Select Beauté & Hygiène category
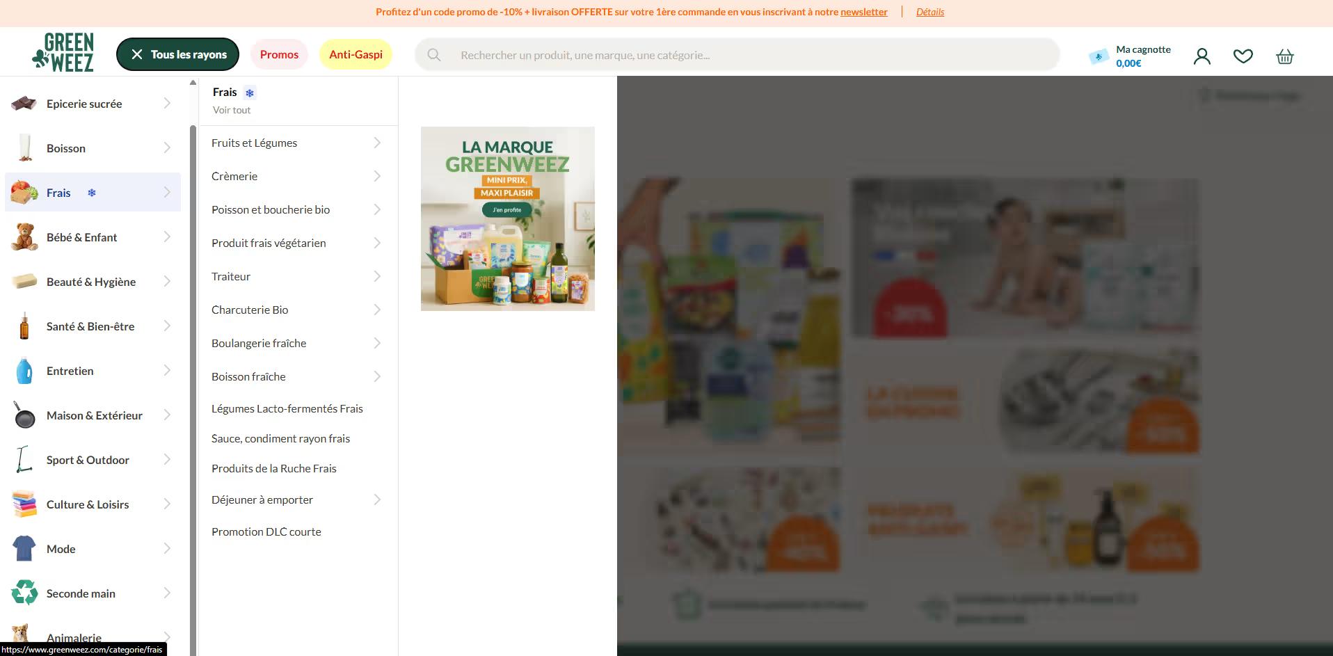Viewport: 1333px width, 656px height. (x=91, y=282)
